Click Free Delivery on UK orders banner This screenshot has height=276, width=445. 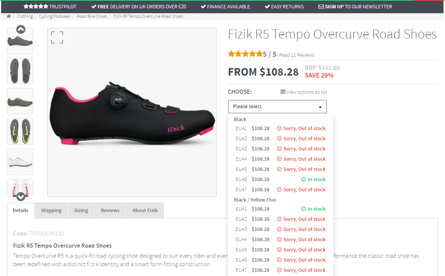[139, 6]
